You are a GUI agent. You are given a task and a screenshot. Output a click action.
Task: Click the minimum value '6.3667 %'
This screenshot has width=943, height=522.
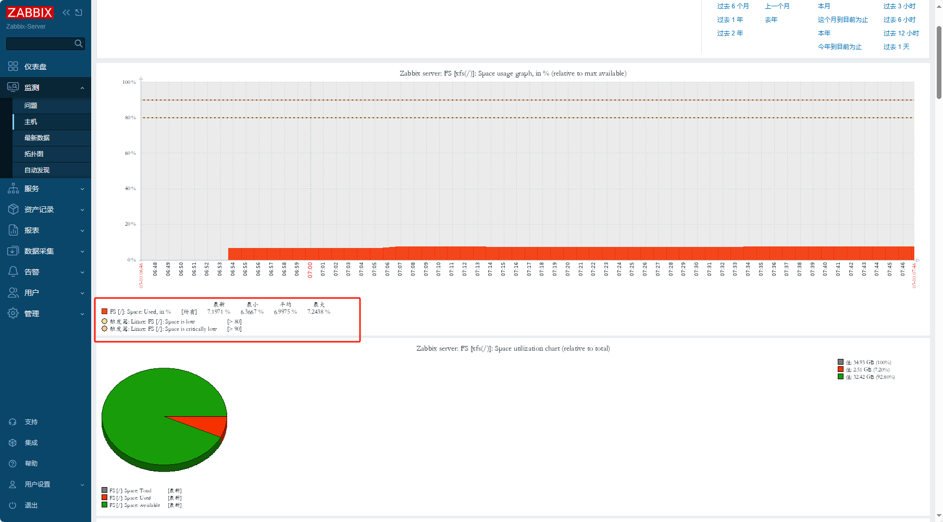tap(252, 312)
